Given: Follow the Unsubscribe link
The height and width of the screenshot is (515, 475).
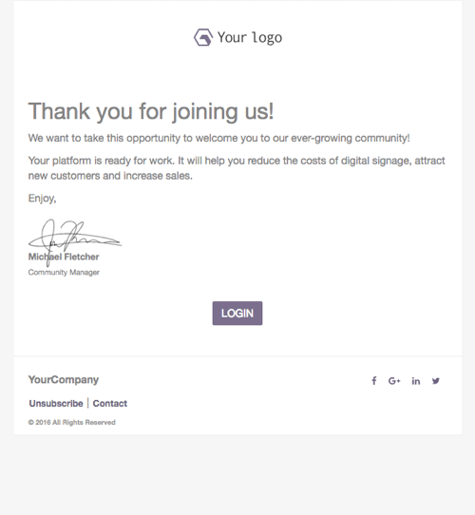Looking at the screenshot, I should (56, 403).
